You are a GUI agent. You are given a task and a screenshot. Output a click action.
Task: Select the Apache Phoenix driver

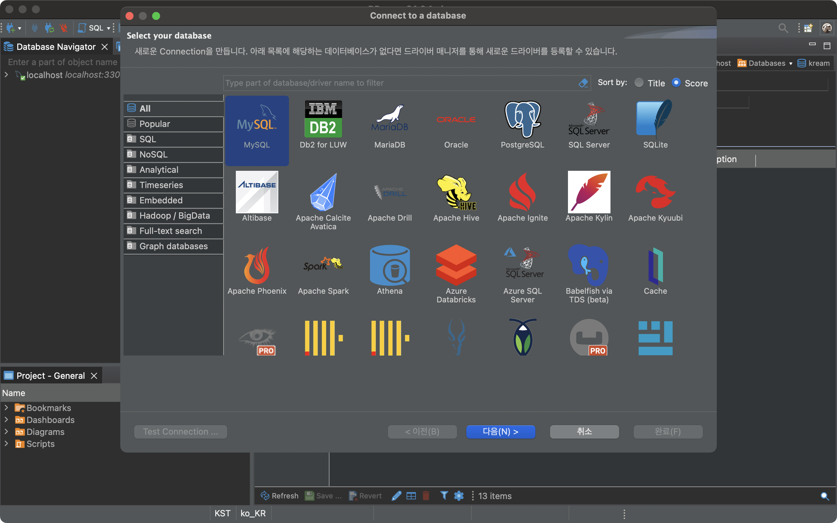coord(256,270)
